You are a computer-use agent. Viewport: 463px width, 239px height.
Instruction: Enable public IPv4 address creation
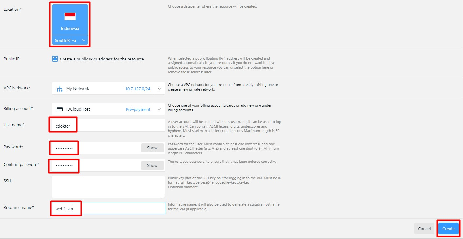click(x=55, y=59)
